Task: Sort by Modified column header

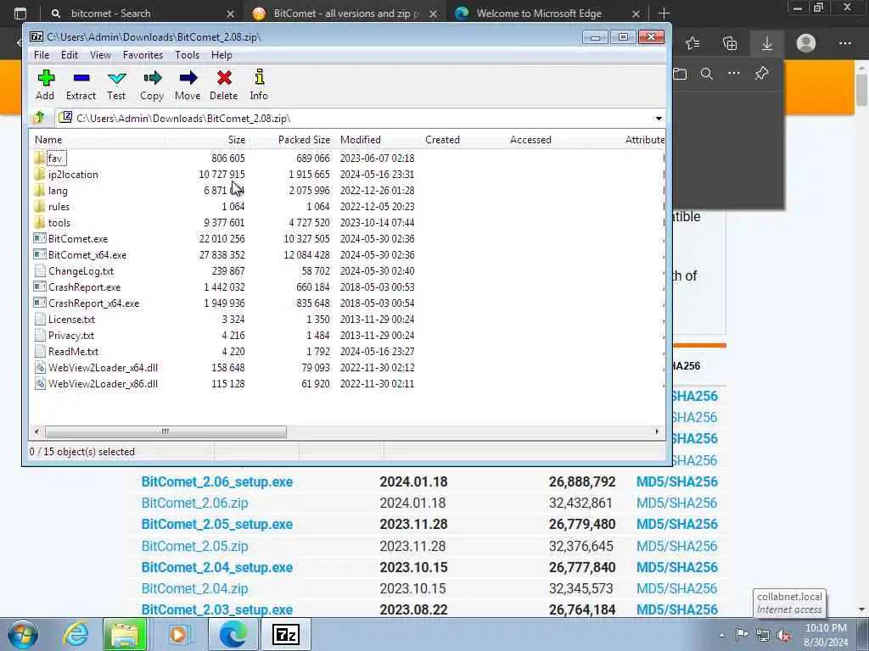Action: pos(377,140)
